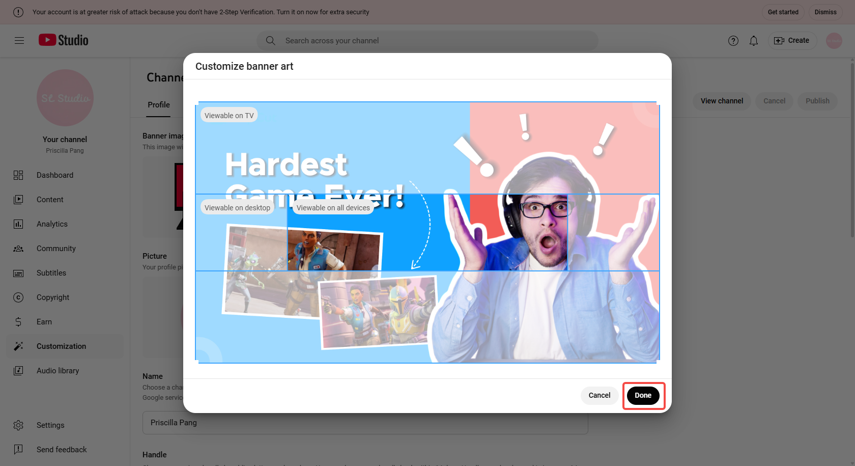
Task: Open the navigation hamburger menu
Action: [19, 40]
